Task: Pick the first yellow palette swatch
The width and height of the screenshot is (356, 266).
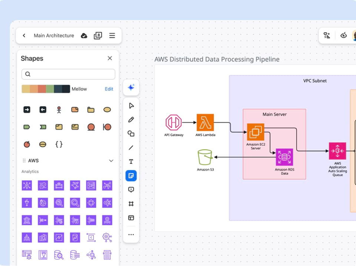Action: click(x=26, y=89)
